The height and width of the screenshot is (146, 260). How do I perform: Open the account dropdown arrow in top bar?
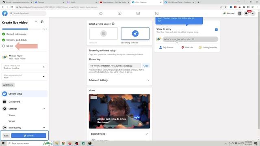[253, 13]
